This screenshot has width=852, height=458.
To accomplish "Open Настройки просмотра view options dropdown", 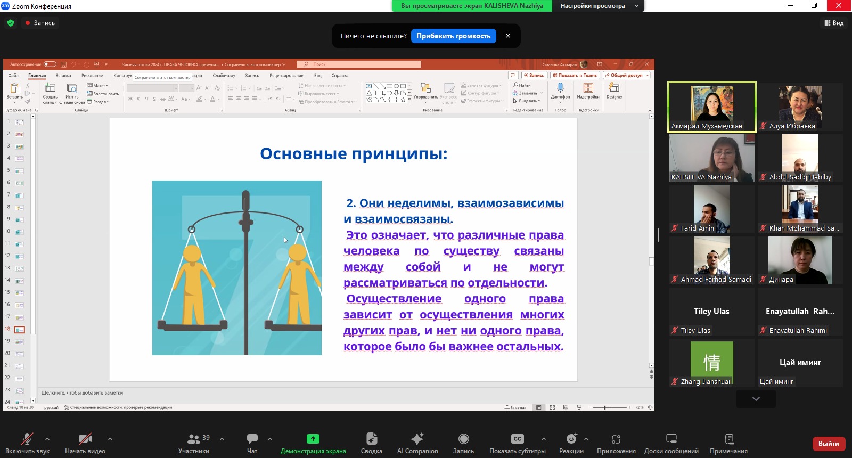I will pyautogui.click(x=598, y=6).
